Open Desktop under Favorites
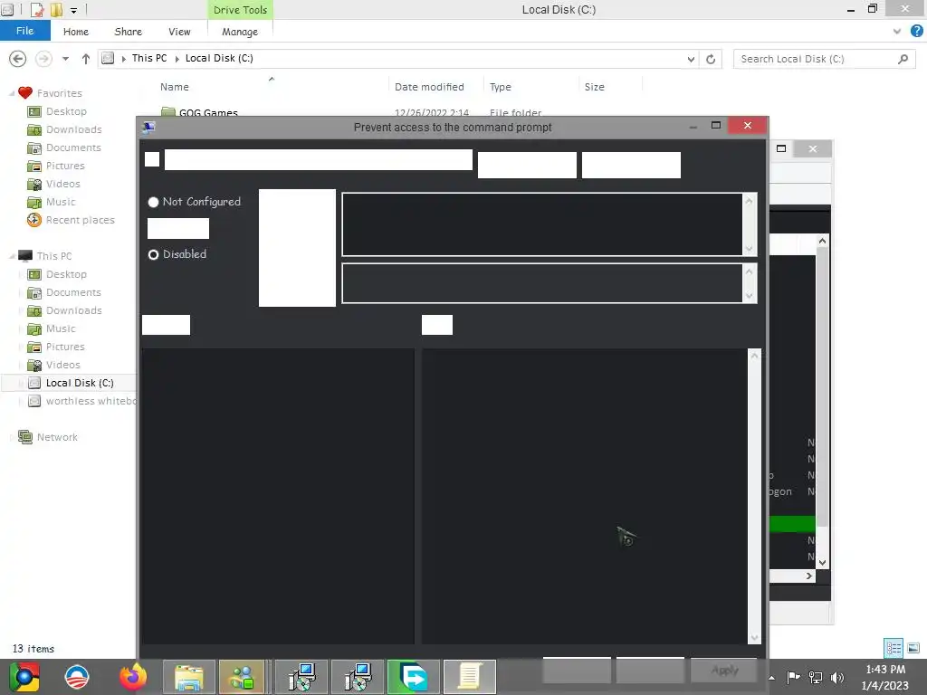 coord(66,111)
